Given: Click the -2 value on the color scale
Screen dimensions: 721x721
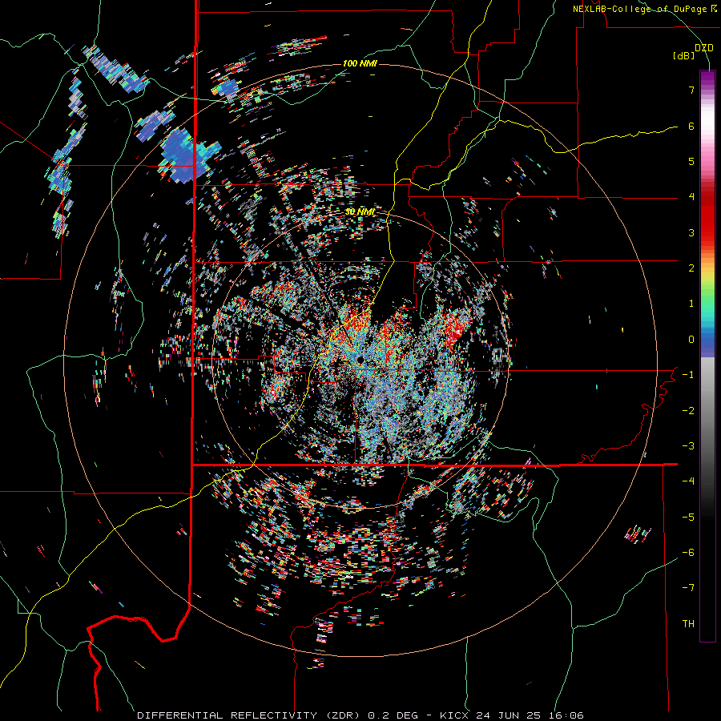Looking at the screenshot, I should (x=688, y=411).
